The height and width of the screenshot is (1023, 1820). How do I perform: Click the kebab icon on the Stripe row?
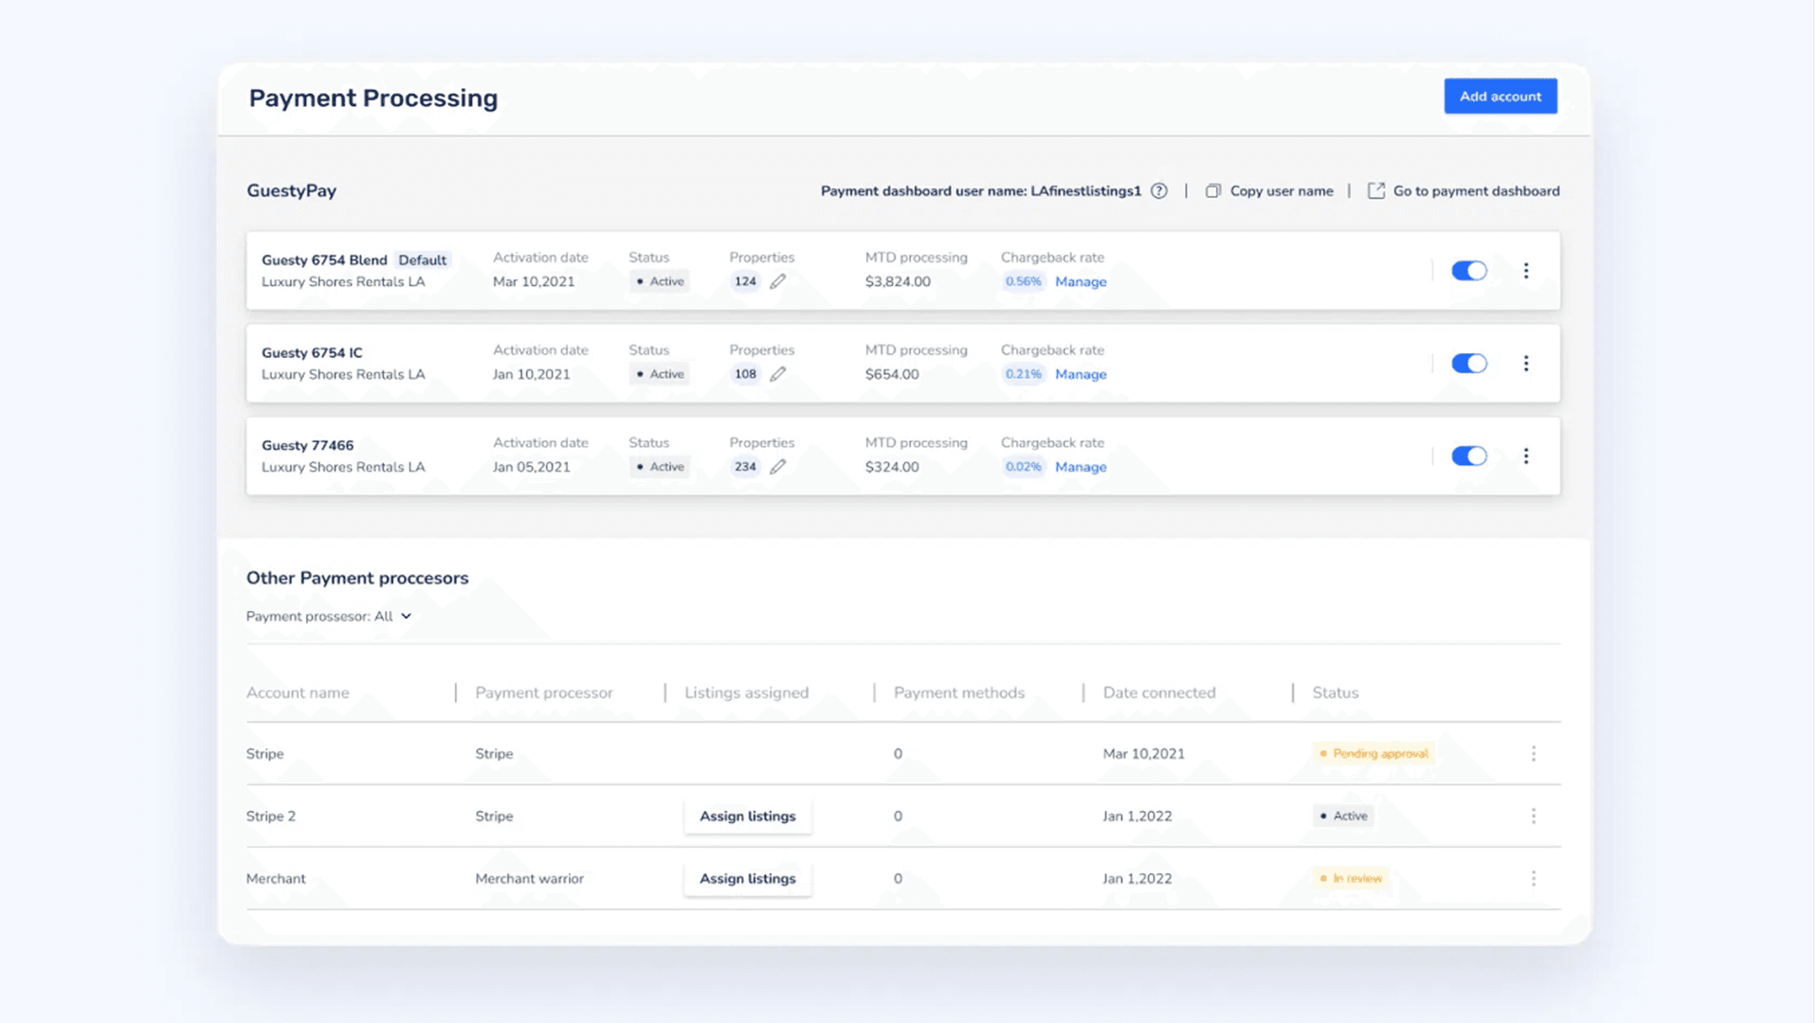(1534, 754)
